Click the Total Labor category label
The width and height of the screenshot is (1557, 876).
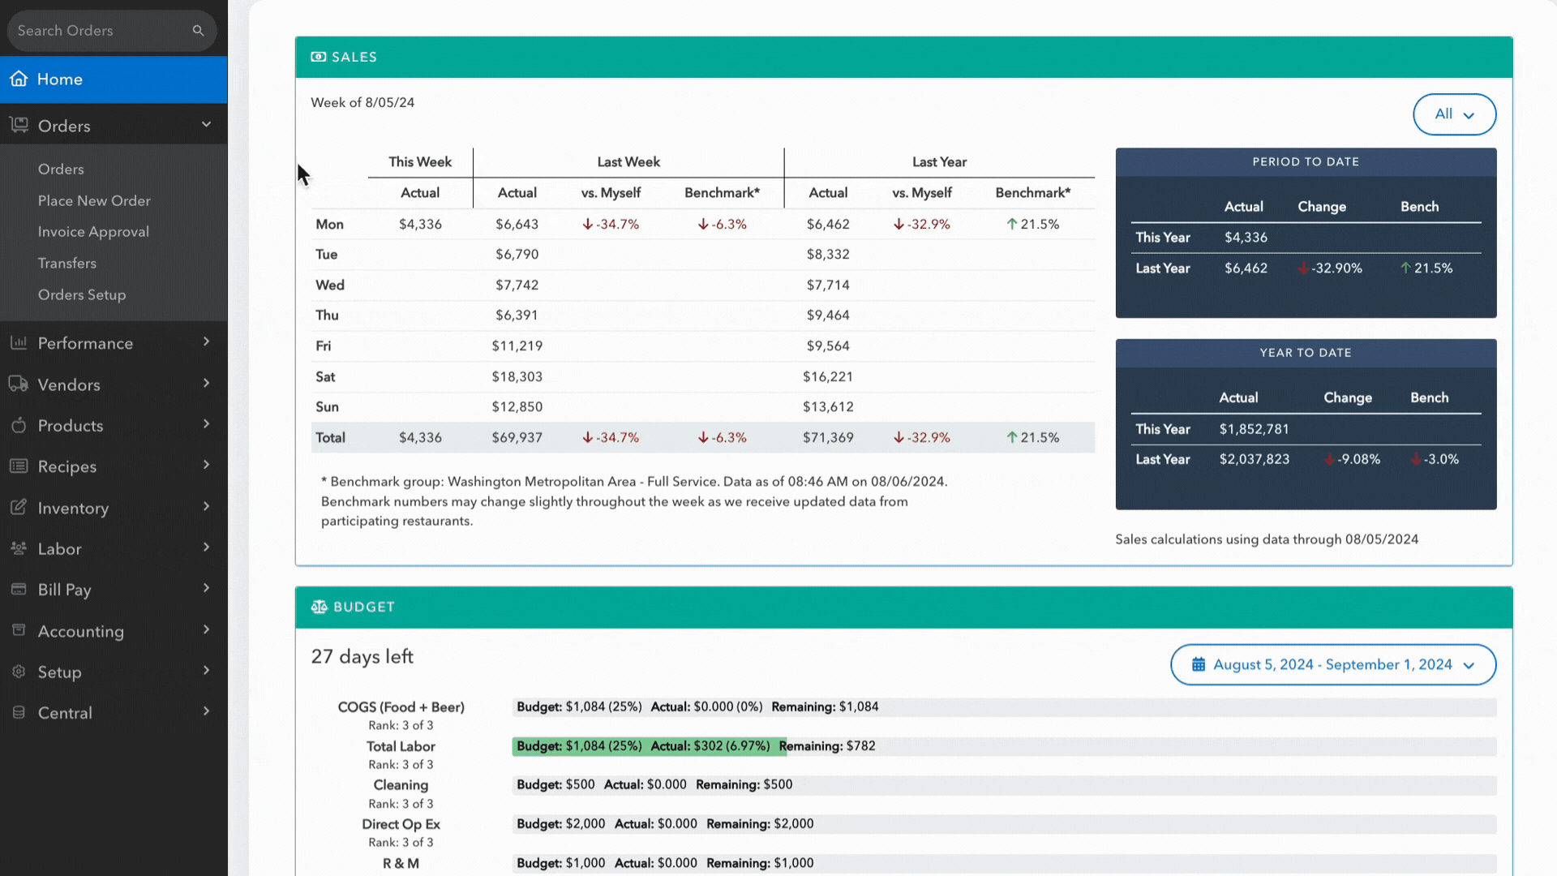(401, 746)
